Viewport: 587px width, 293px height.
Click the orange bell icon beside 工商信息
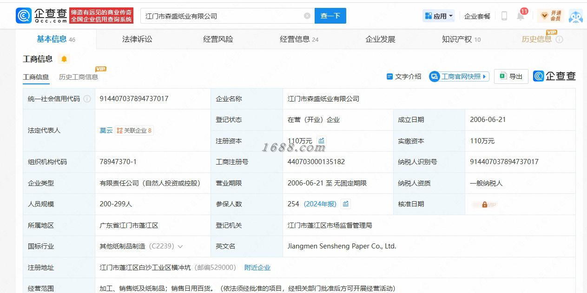64,59
